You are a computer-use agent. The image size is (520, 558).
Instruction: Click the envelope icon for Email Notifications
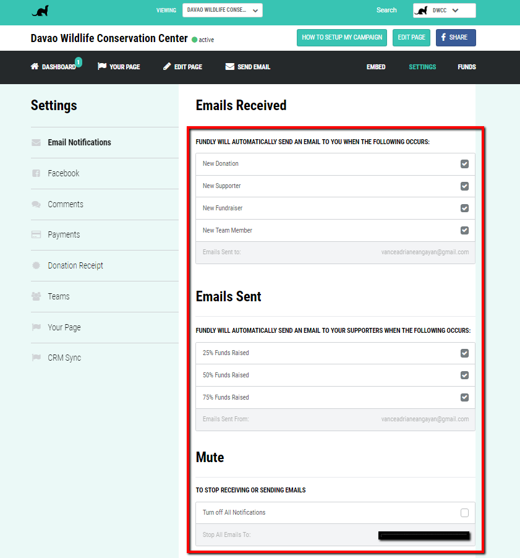tap(36, 142)
